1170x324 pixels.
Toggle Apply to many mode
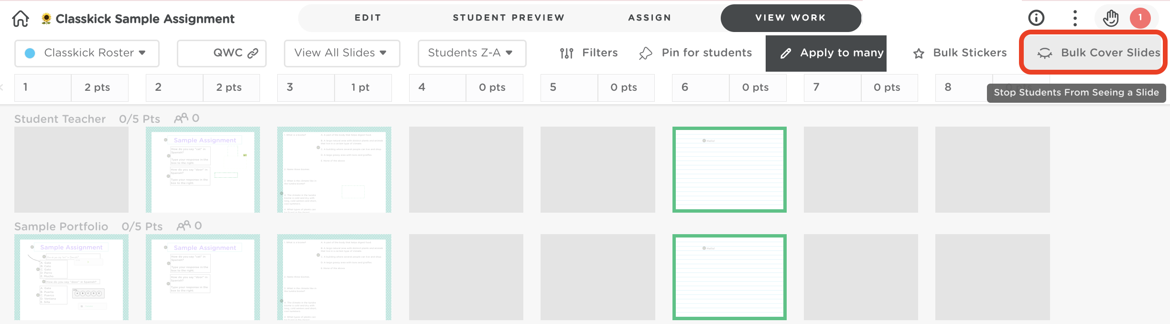(826, 53)
